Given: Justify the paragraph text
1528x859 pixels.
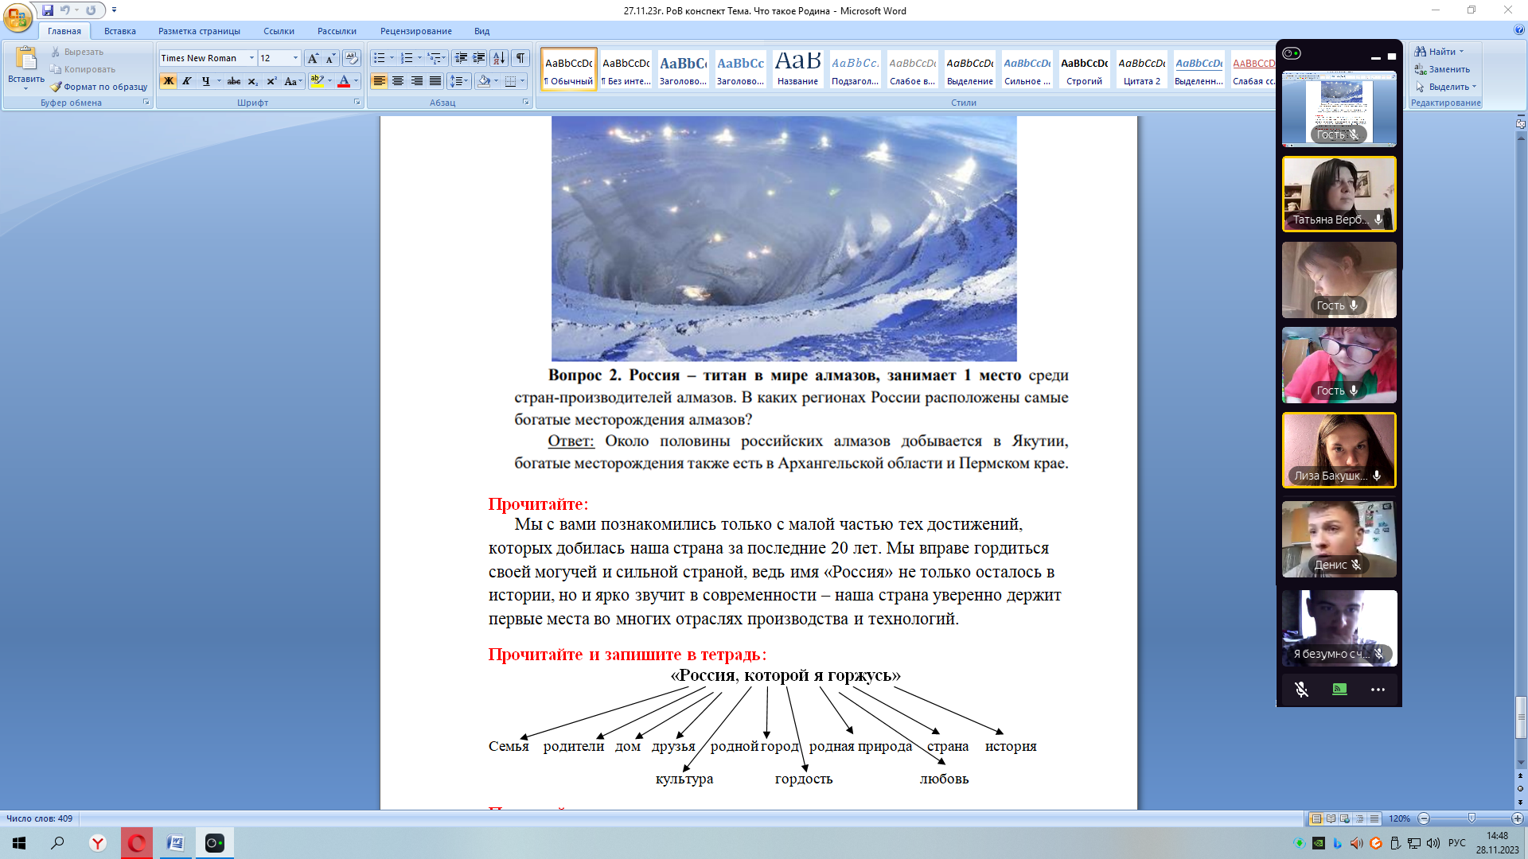Looking at the screenshot, I should [435, 81].
